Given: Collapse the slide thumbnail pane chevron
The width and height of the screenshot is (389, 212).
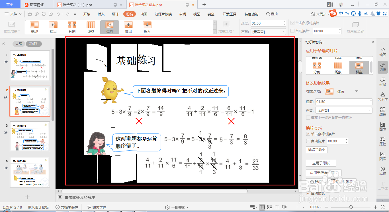Looking at the screenshot, I should click(x=3, y=44).
